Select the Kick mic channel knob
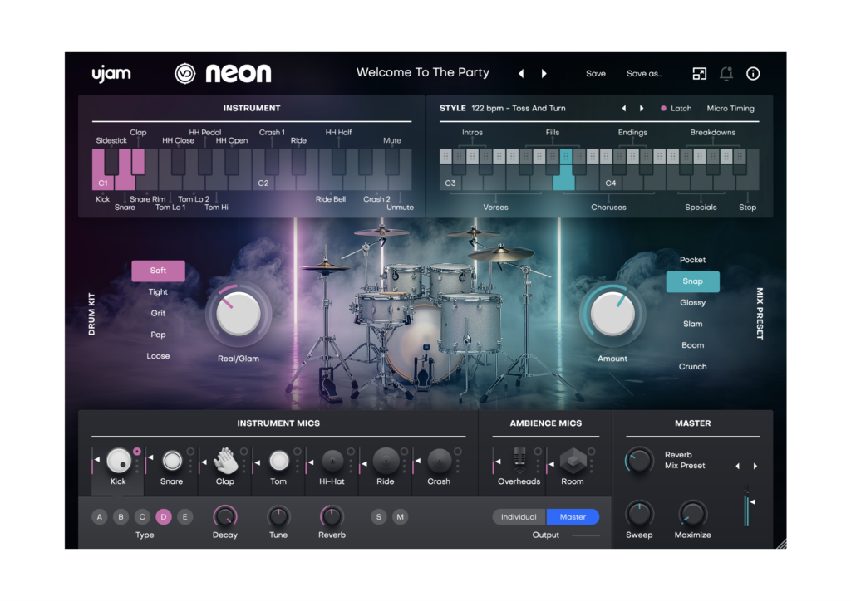This screenshot has height=601, width=851. click(118, 461)
